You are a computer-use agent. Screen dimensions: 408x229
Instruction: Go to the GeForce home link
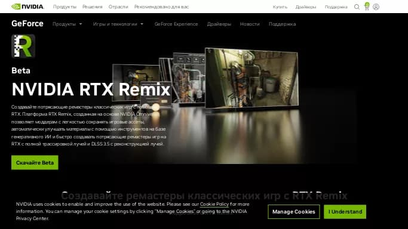pyautogui.click(x=27, y=24)
